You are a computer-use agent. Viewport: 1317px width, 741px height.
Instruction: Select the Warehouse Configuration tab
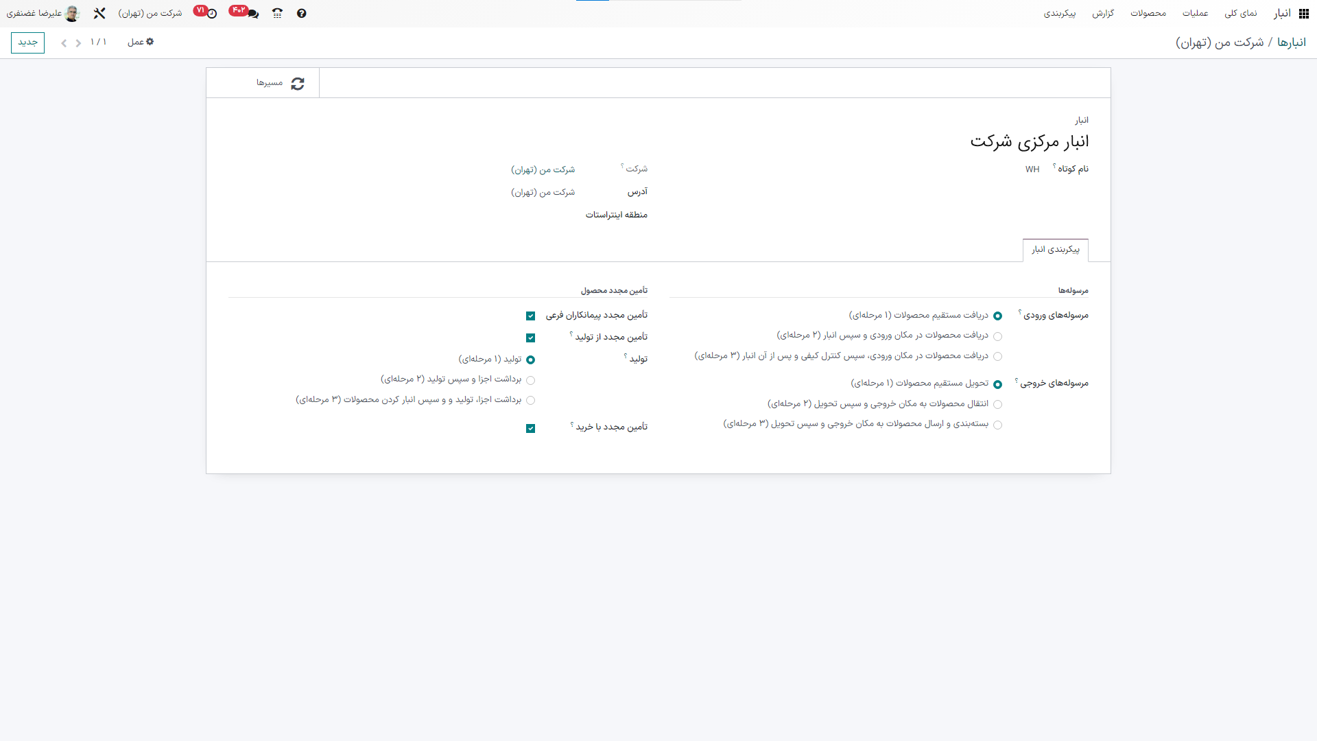1055,250
